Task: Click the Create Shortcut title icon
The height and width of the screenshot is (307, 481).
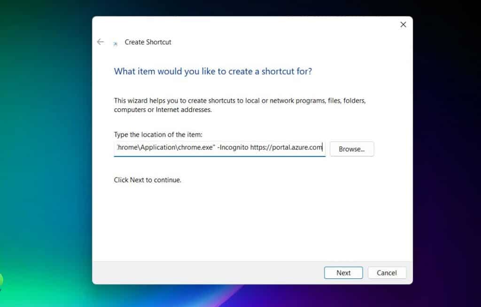Action: [116, 44]
